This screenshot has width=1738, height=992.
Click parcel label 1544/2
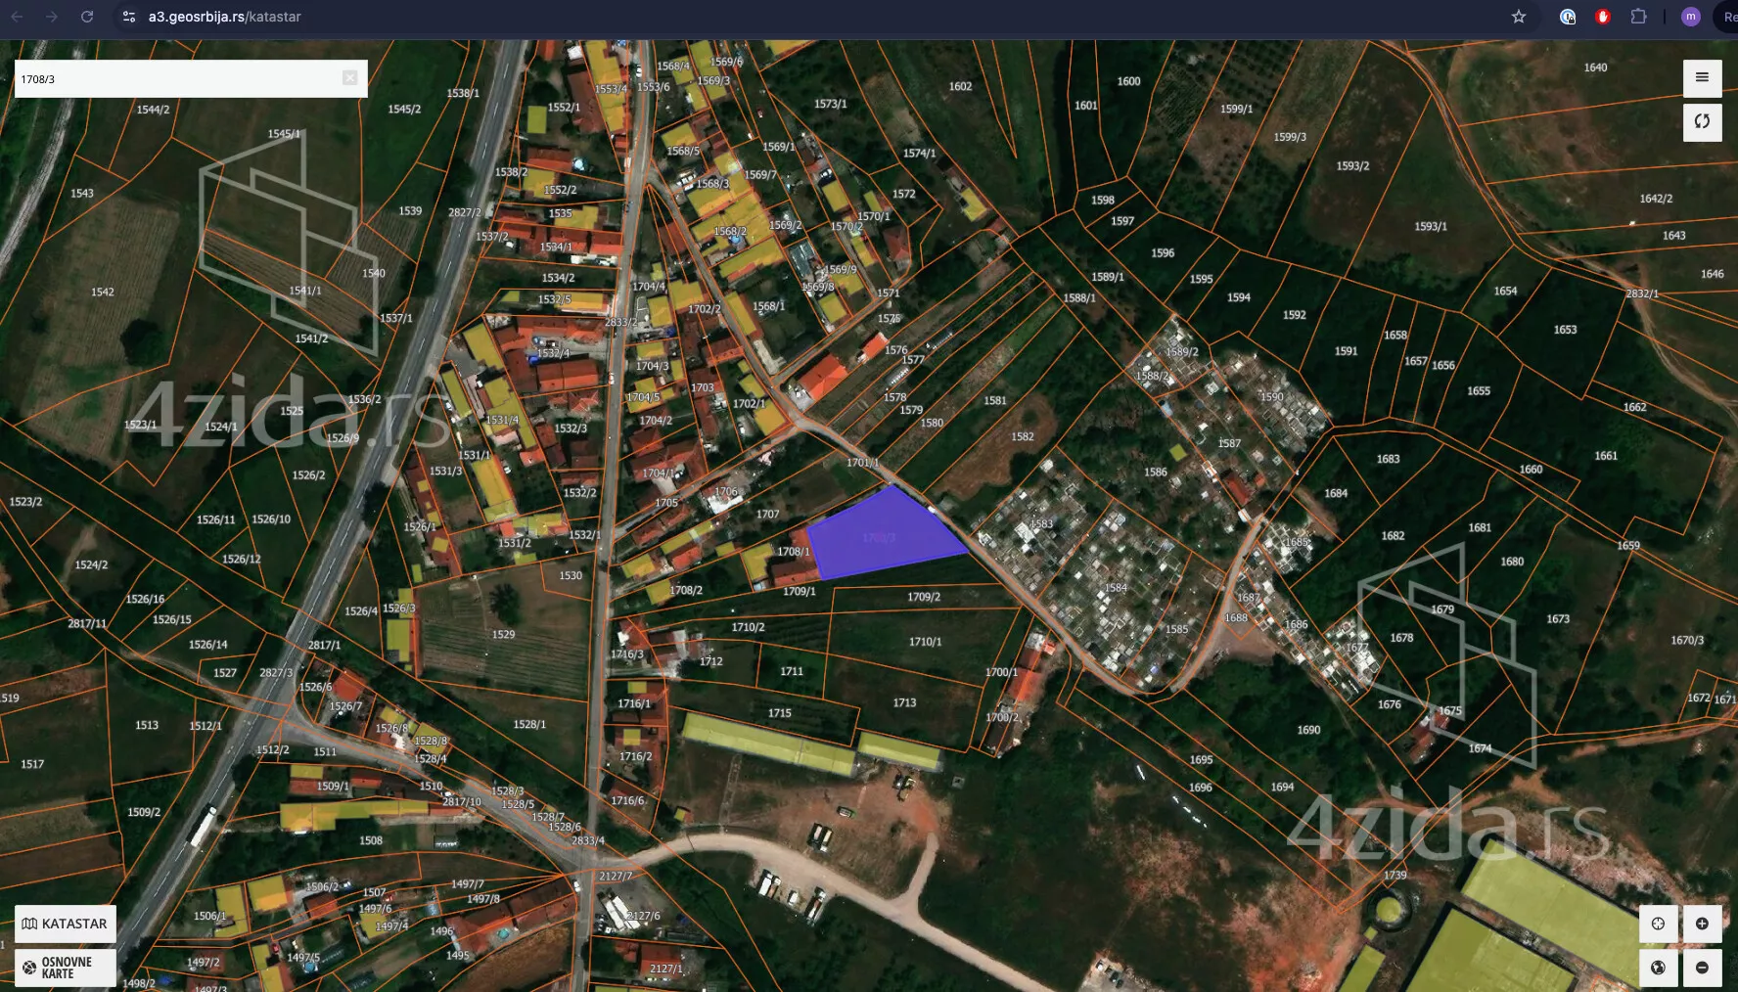point(153,110)
